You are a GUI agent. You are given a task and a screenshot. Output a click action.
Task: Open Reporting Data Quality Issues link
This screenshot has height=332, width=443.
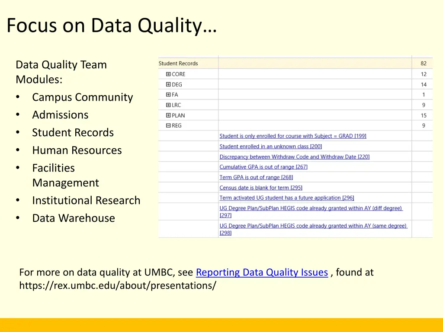[x=262, y=272]
